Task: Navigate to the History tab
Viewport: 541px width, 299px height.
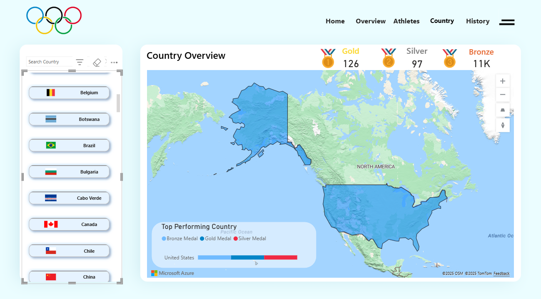Action: click(x=478, y=21)
